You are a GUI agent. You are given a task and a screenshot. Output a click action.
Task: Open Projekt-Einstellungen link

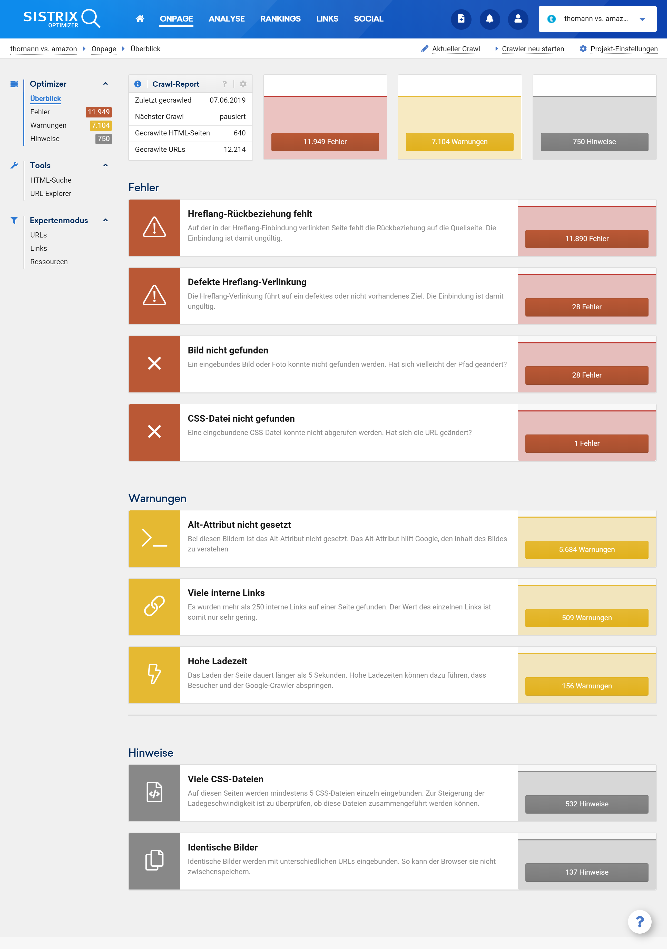click(624, 49)
